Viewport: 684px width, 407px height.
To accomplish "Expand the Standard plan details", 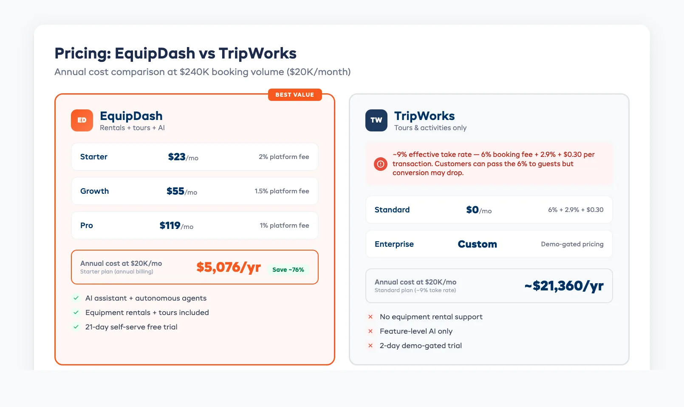I will pos(489,210).
